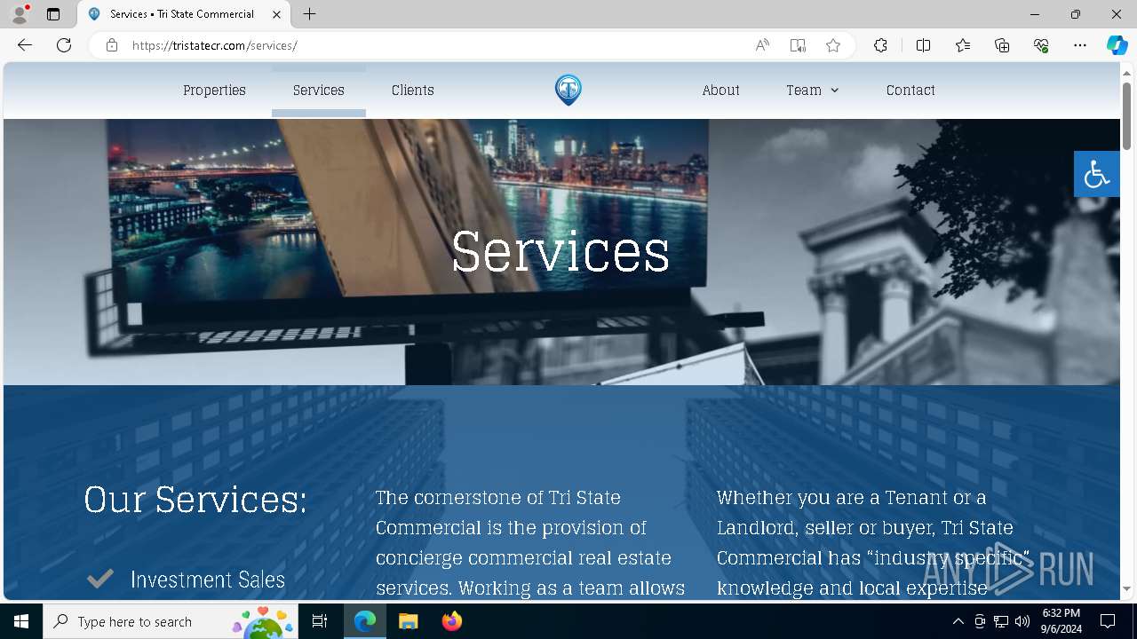This screenshot has width=1137, height=639.
Task: Click the taskbar search box
Action: 171,621
